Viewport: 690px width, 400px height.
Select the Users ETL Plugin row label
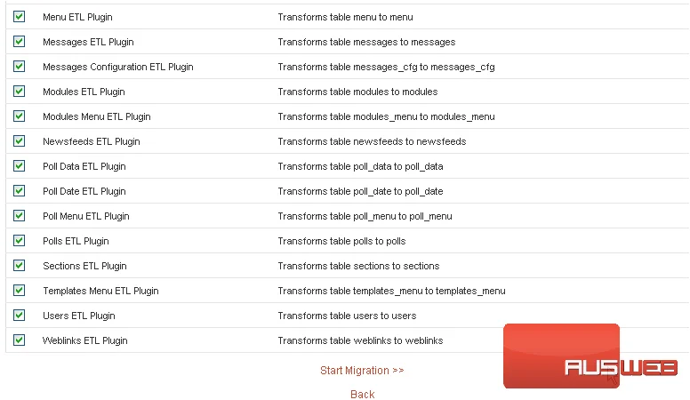tap(79, 316)
